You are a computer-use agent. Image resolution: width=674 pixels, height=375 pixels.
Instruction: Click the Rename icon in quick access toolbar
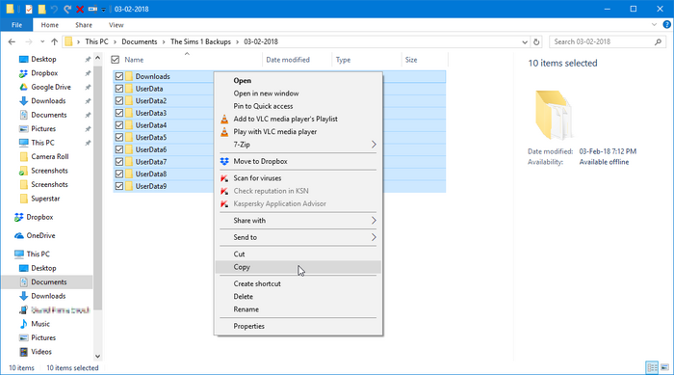coord(92,9)
